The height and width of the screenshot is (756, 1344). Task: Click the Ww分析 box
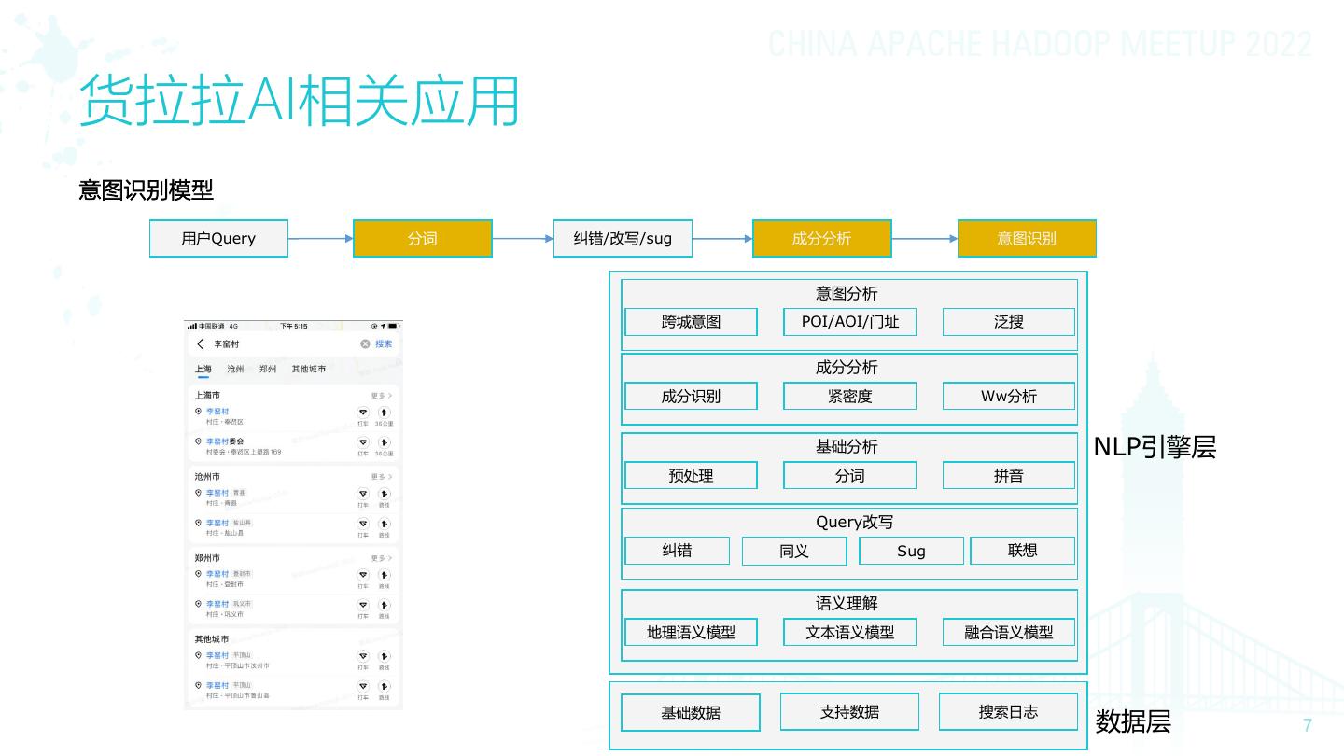point(1009,396)
